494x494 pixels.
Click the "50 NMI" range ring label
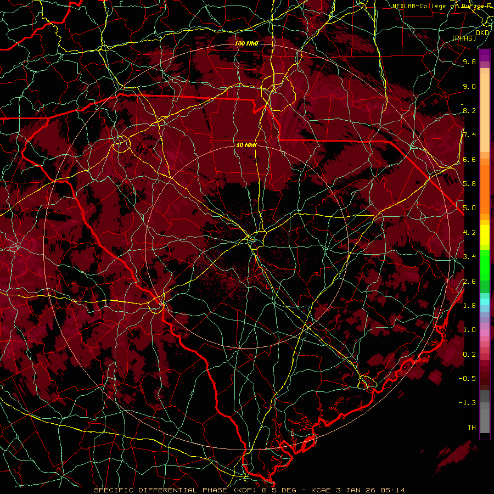[x=246, y=145]
